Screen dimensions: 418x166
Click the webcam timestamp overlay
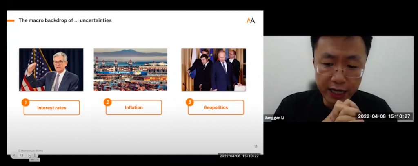384,116
